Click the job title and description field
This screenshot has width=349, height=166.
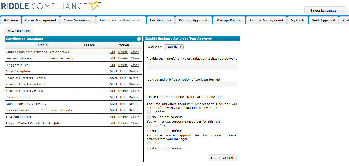coord(192,84)
